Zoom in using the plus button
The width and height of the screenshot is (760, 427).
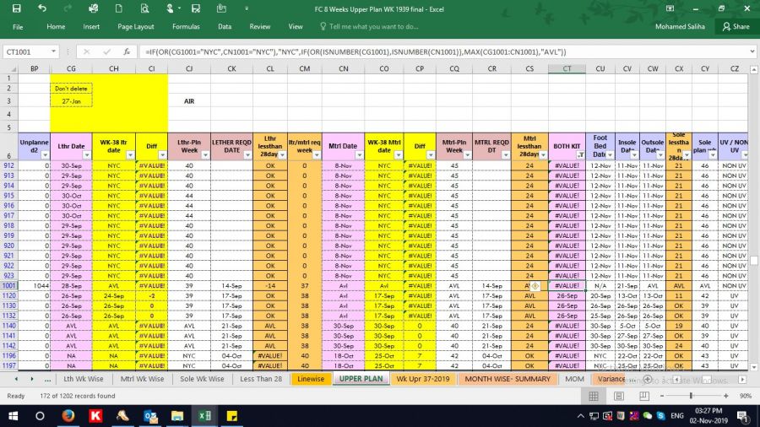point(725,396)
